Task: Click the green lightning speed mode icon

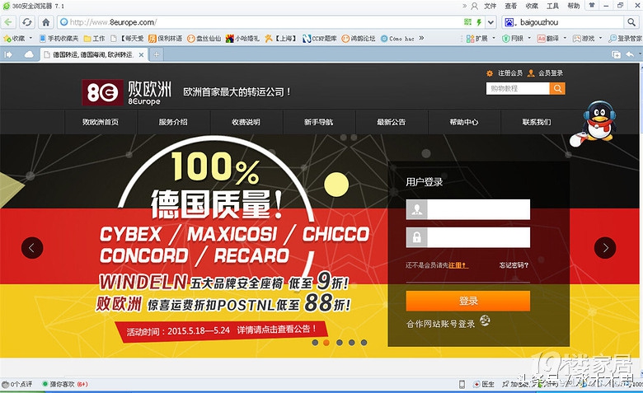Action: [479, 22]
